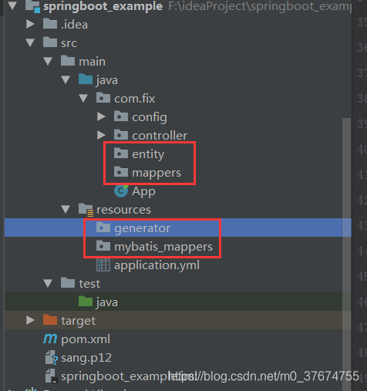The width and height of the screenshot is (367, 391).
Task: Select the mybatis_mappers folder label
Action: coord(163,247)
